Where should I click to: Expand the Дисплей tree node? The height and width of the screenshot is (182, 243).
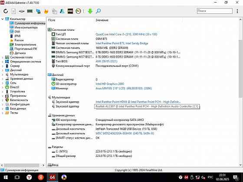click(2, 70)
